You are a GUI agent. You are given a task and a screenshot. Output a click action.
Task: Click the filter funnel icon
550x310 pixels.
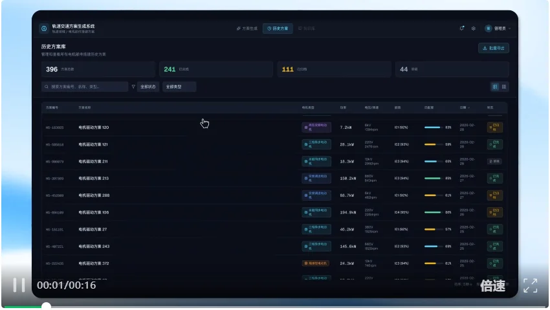133,87
